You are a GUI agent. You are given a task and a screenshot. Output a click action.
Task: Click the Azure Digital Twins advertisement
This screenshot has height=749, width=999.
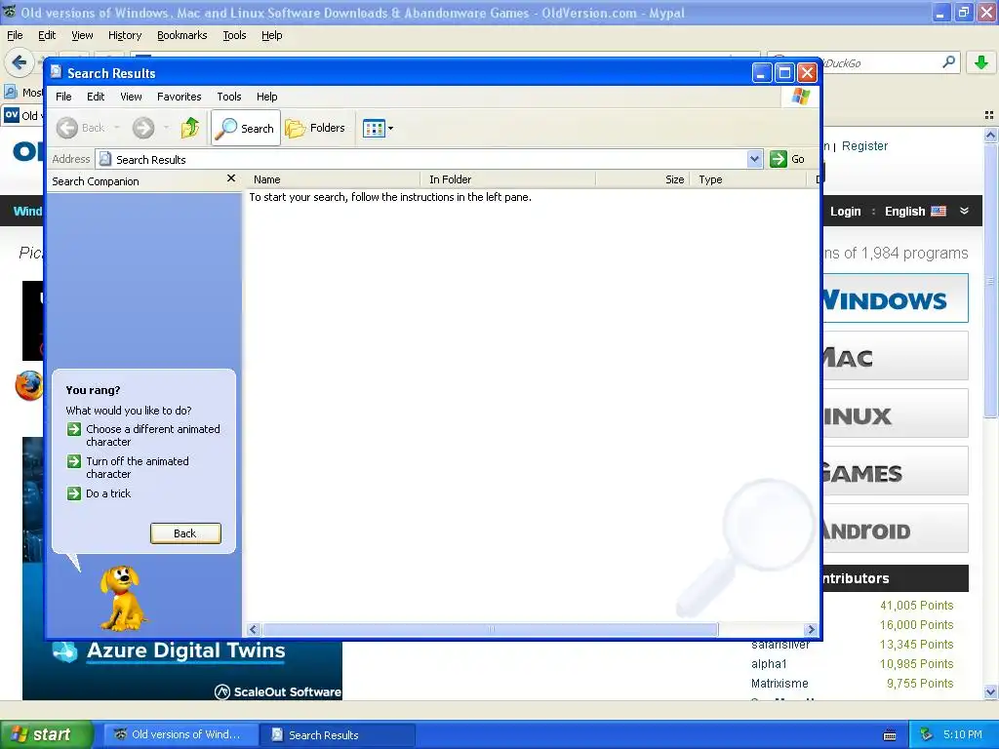[182, 669]
